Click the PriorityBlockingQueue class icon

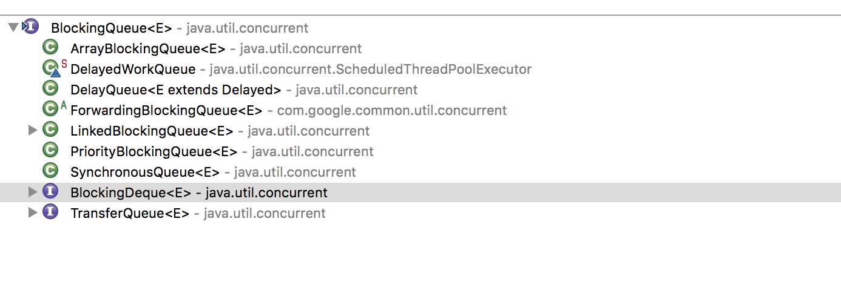50,151
